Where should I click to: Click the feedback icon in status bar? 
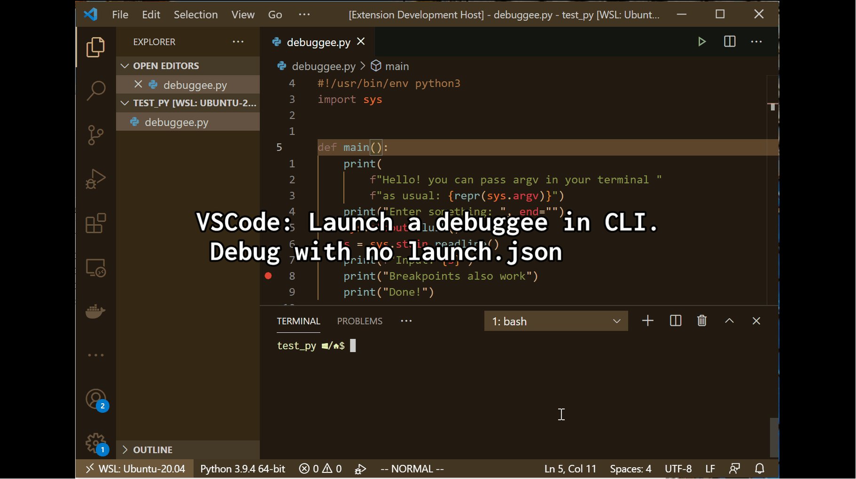[734, 469]
